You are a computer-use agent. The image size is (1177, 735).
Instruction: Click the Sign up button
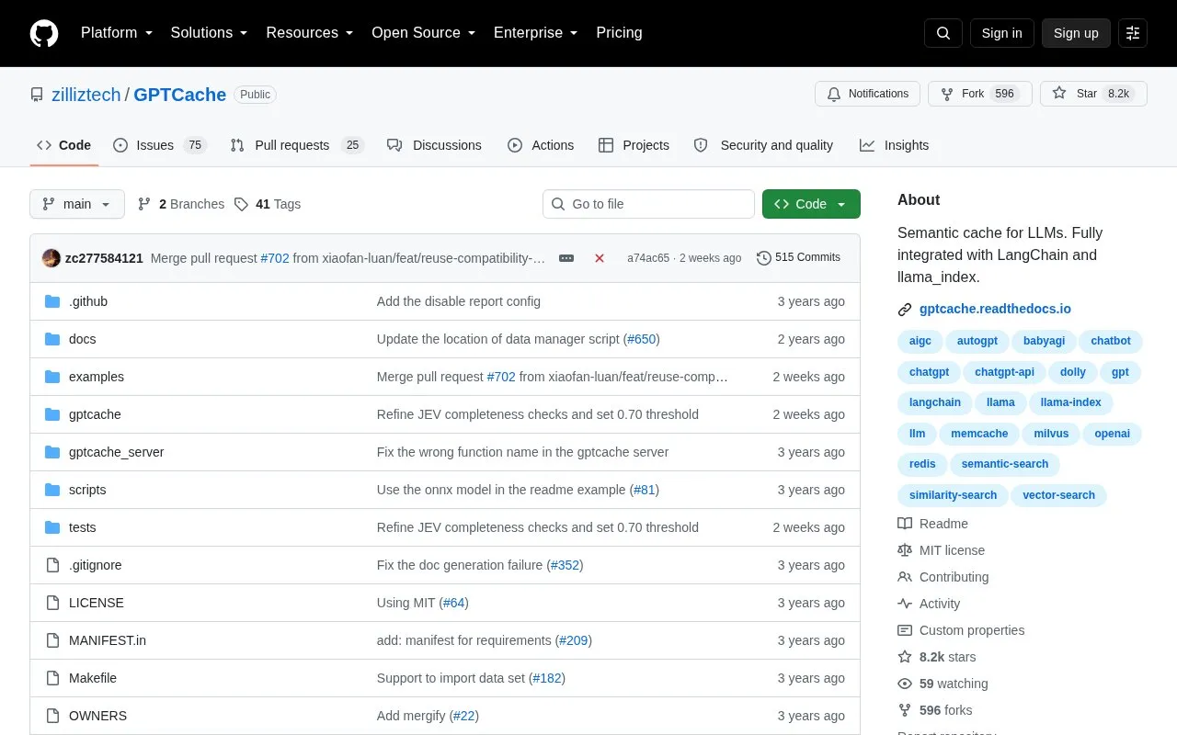click(1076, 33)
